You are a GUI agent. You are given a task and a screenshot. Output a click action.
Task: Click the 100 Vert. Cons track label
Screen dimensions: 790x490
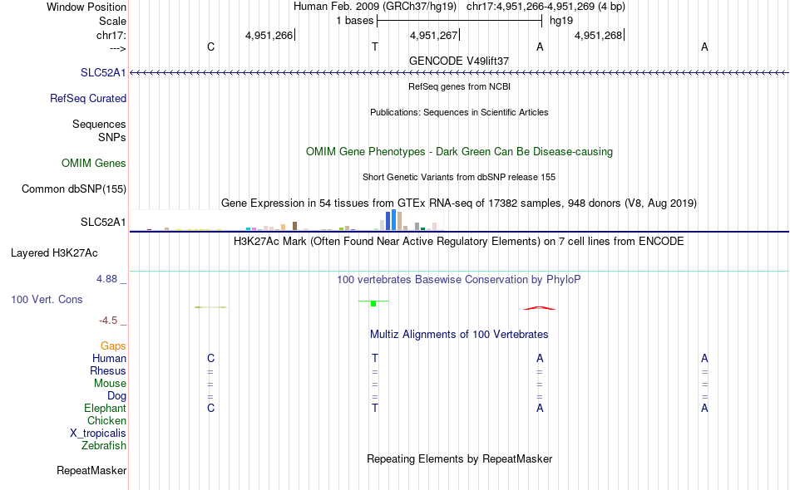(x=47, y=299)
